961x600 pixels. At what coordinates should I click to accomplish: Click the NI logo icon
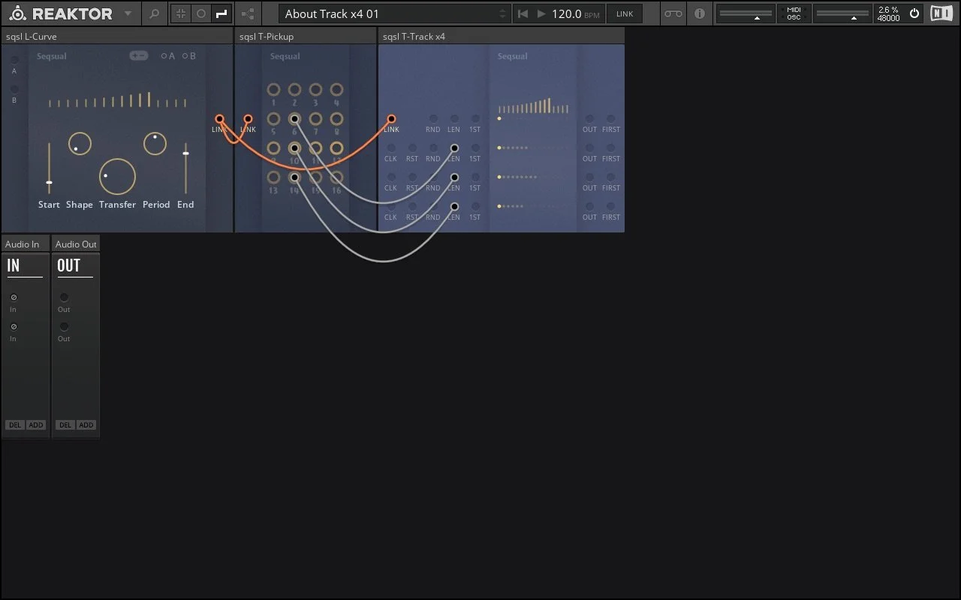coord(941,13)
